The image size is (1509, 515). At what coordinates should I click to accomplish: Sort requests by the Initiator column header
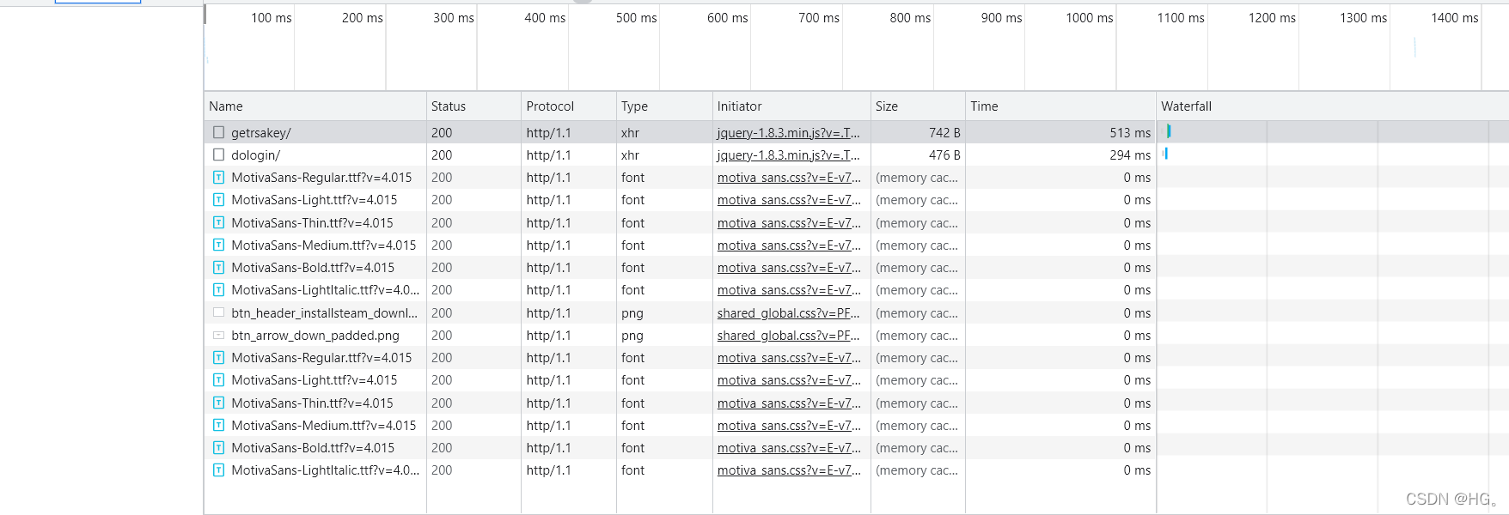tap(791, 106)
